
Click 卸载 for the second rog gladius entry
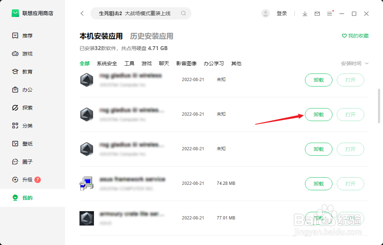[319, 115]
